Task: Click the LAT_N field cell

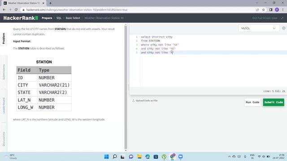Action: point(27,100)
